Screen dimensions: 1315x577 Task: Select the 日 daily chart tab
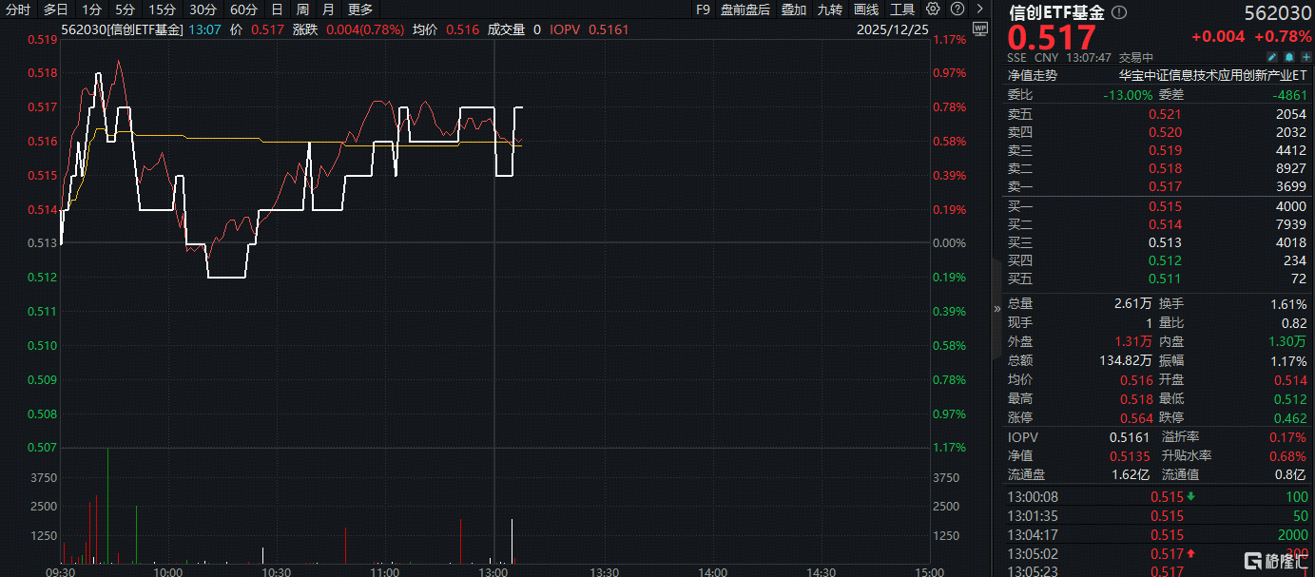(x=277, y=10)
